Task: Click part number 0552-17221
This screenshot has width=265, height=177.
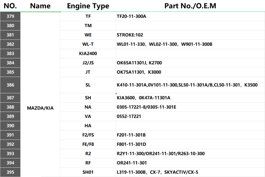Action: [190, 116]
